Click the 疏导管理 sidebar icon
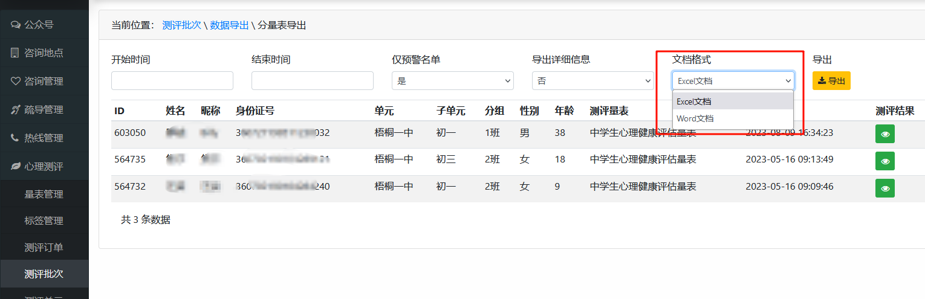The height and width of the screenshot is (299, 925). click(15, 109)
